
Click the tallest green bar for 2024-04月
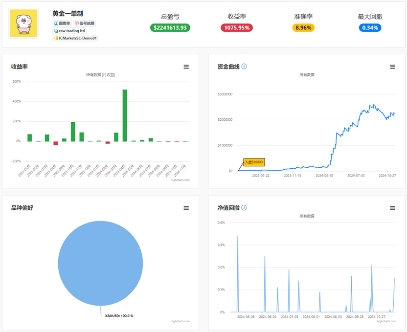(x=125, y=115)
